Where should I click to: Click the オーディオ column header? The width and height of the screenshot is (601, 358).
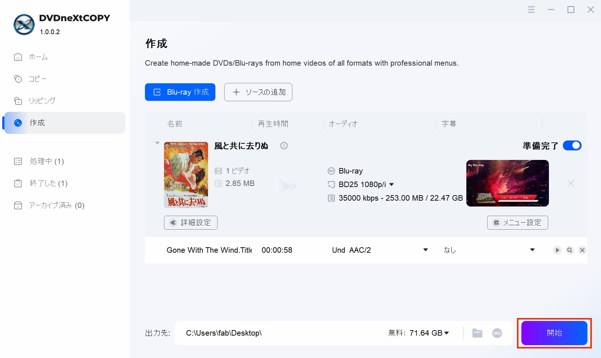click(x=343, y=124)
